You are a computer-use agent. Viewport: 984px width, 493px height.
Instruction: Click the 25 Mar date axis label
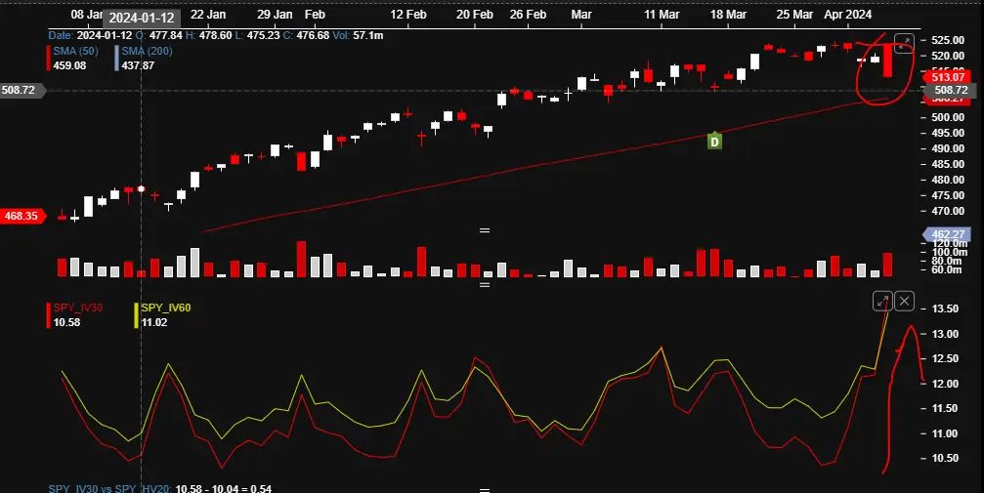tap(794, 15)
